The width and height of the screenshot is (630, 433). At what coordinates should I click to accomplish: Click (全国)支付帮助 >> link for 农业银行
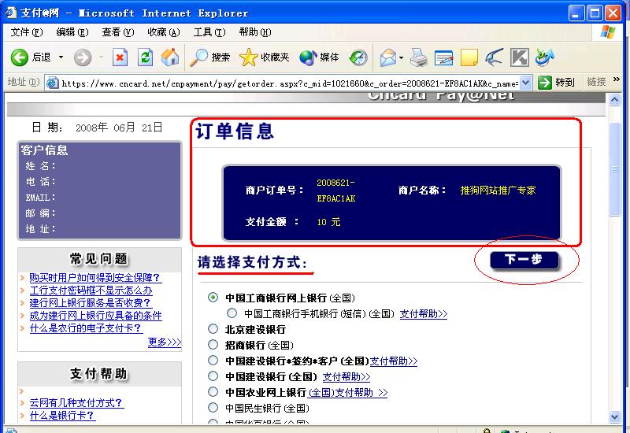pos(348,392)
